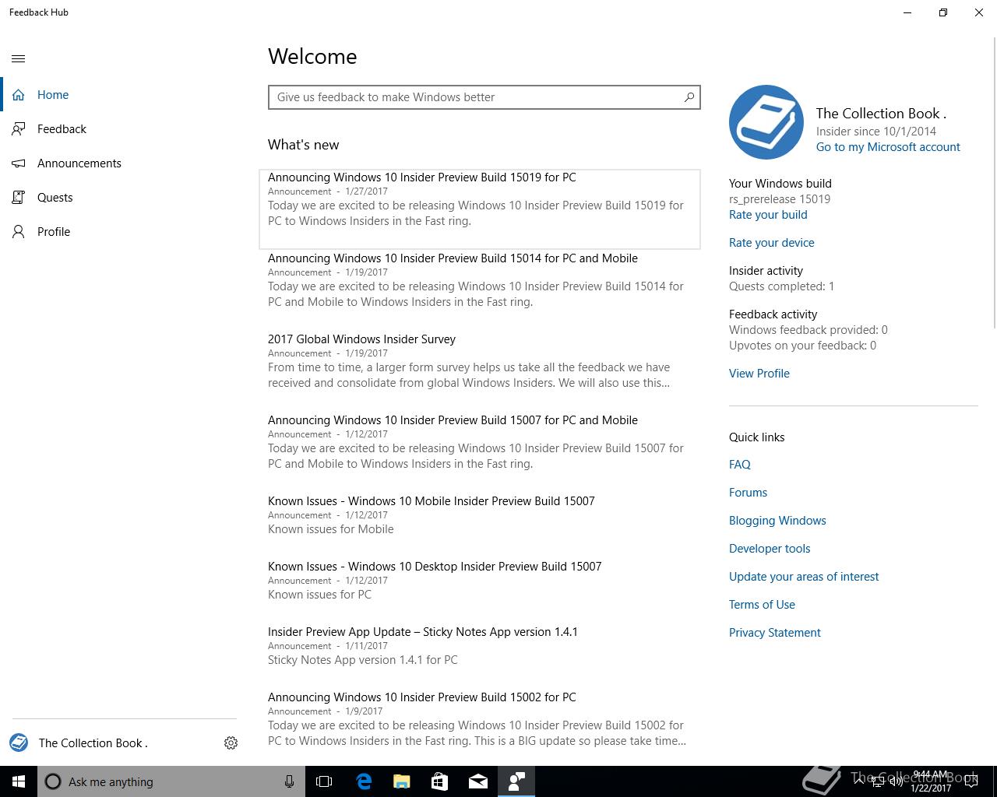Open the Terms of Use link
This screenshot has width=997, height=797.
762,605
